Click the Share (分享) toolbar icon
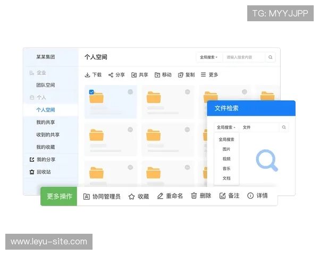The height and width of the screenshot is (255, 319). tap(111, 75)
